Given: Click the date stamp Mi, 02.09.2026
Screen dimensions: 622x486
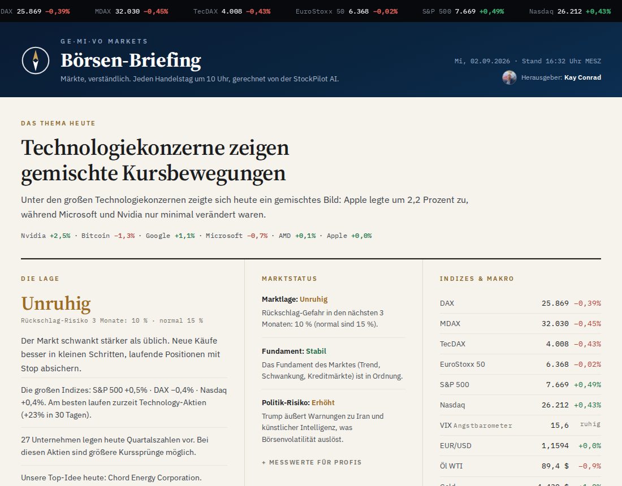Looking at the screenshot, I should point(482,61).
